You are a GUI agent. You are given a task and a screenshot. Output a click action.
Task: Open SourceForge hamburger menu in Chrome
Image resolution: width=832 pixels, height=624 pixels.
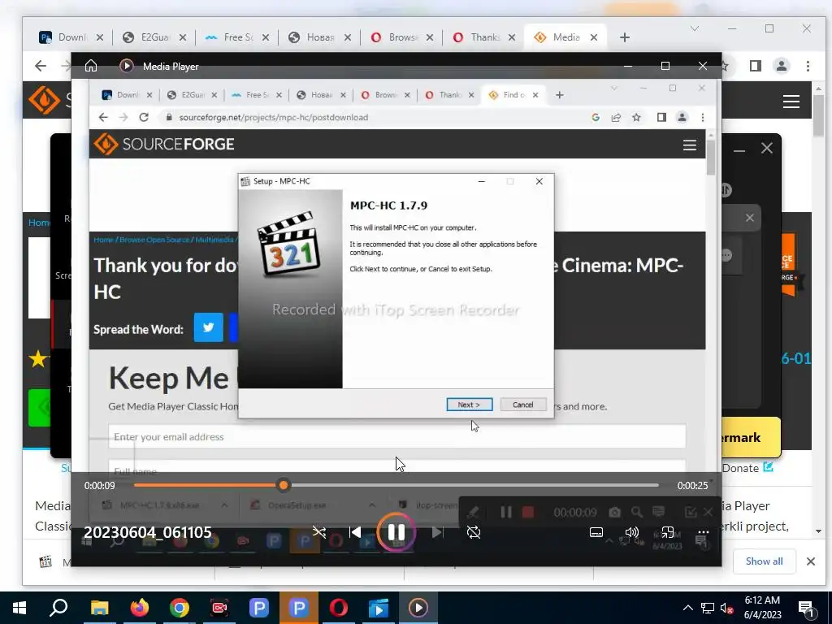pyautogui.click(x=791, y=101)
